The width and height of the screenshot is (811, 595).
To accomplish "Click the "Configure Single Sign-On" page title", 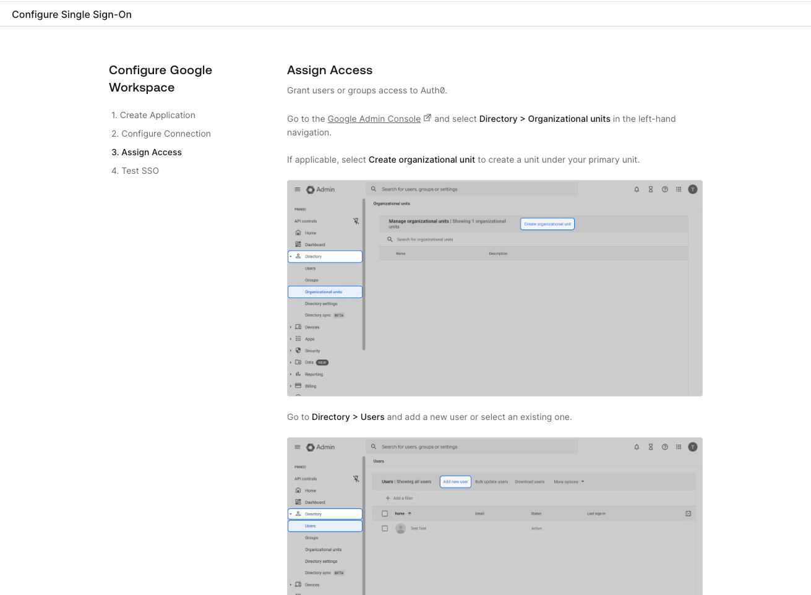I will 72,14.
